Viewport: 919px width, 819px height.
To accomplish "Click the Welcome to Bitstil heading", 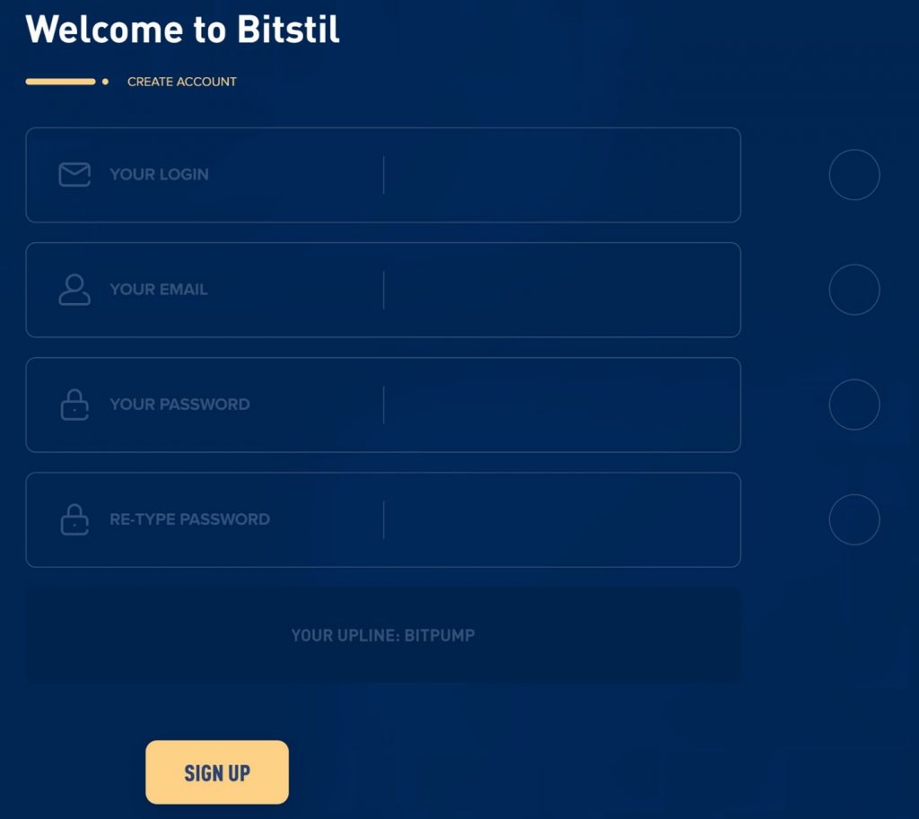I will coord(182,28).
